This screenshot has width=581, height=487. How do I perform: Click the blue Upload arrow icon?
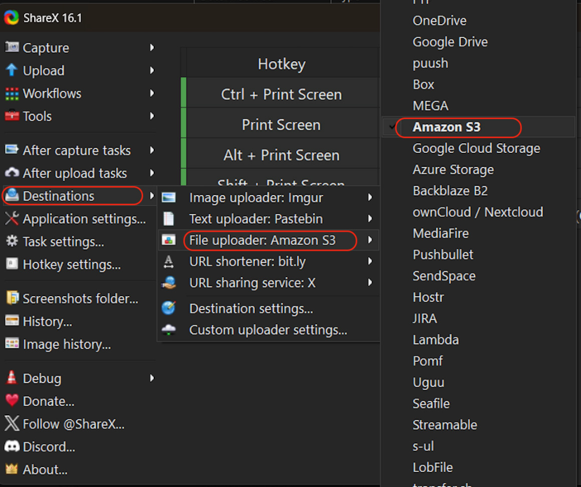click(12, 70)
